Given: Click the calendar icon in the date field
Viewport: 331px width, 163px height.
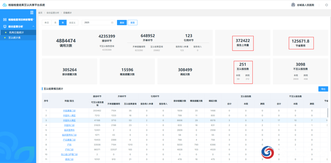Looking at the screenshot, I should tap(112, 23).
